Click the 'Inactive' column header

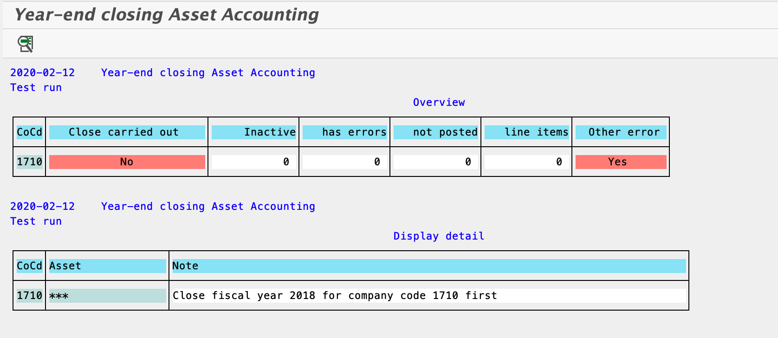click(x=253, y=132)
